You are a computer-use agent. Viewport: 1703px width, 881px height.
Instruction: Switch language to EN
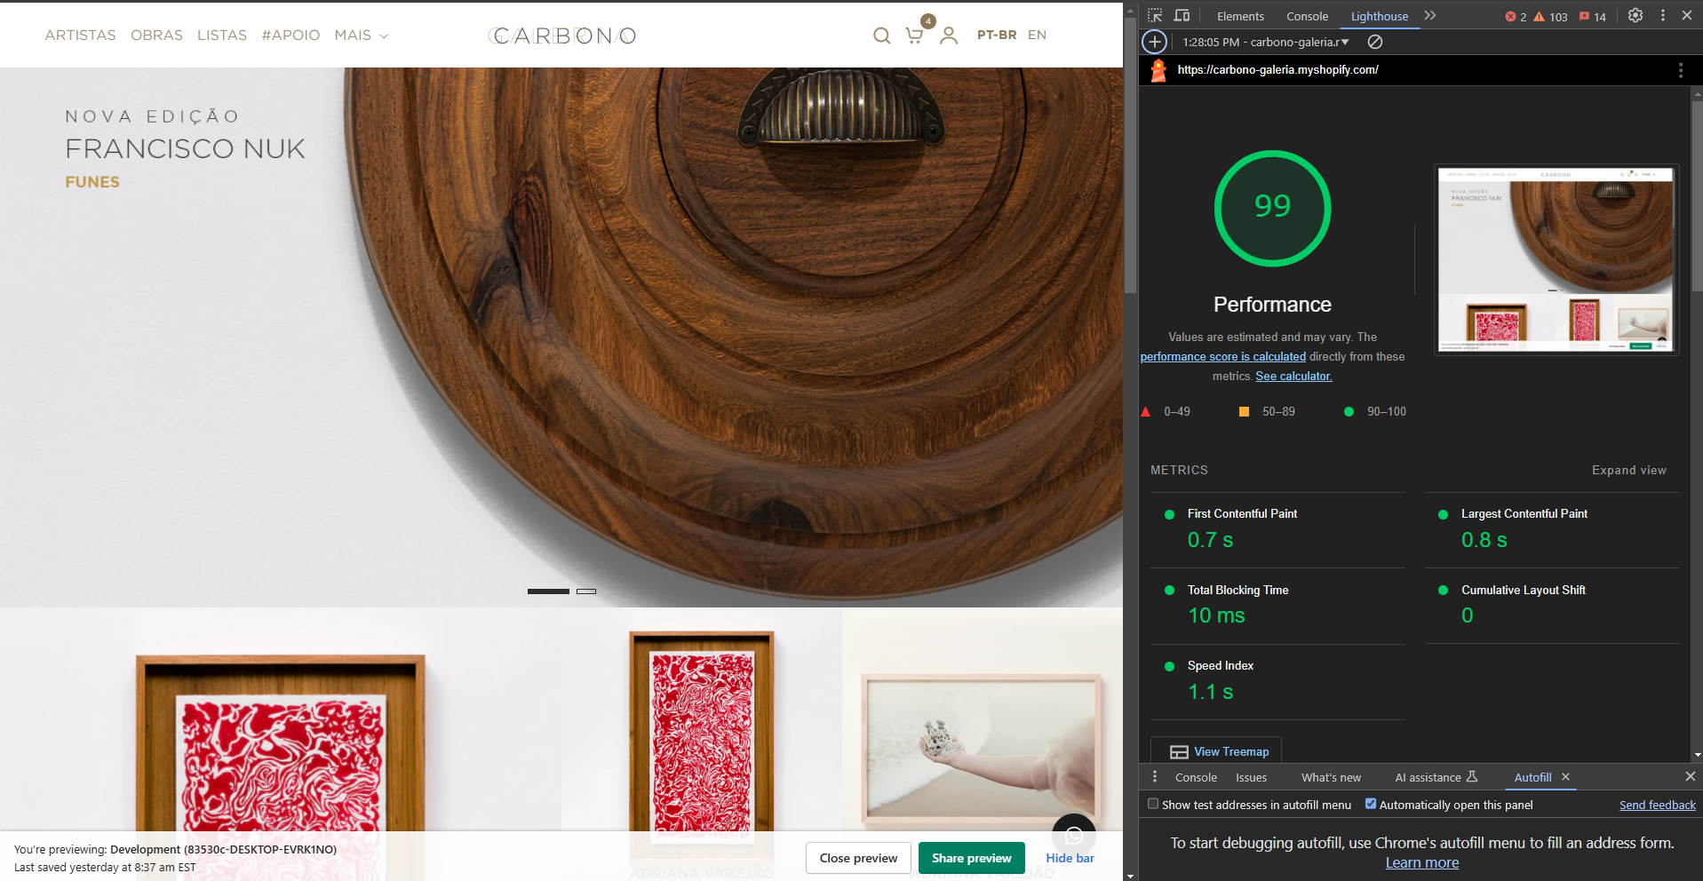click(x=1037, y=35)
